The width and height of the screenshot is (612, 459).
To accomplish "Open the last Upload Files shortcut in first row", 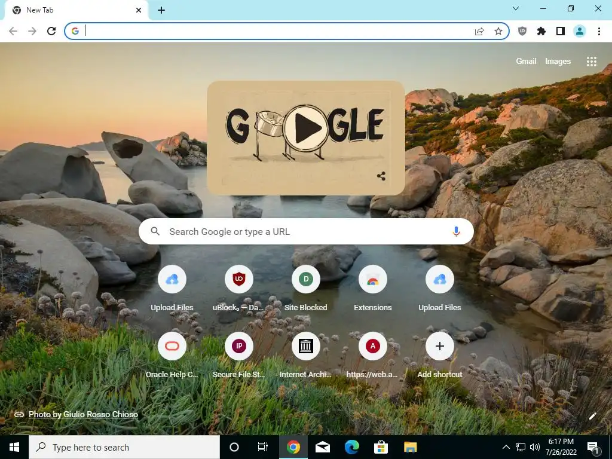I will (440, 289).
